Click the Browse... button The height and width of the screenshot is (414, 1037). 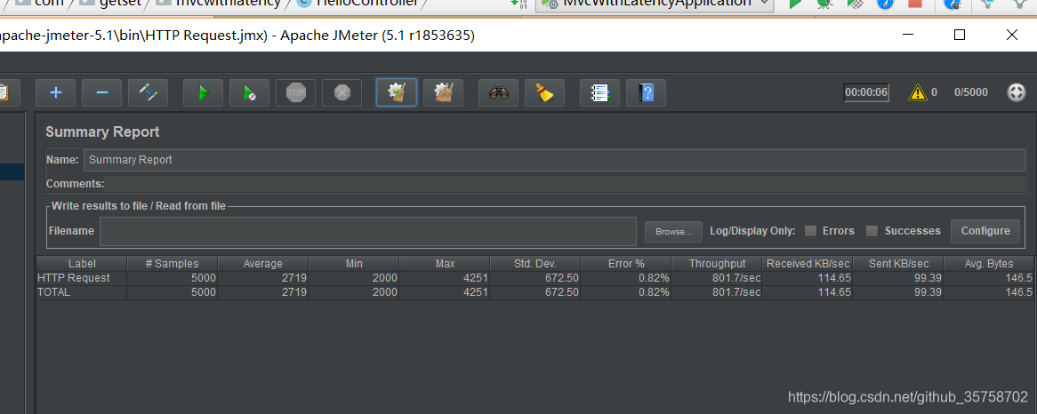tap(673, 232)
